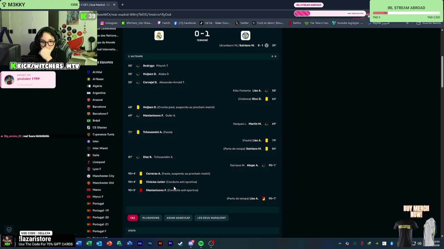Open The New eToro bookmark
Viewport: 444px width, 249px height.
316,23
